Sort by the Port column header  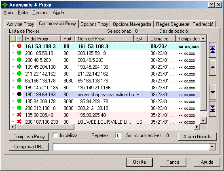click(x=68, y=38)
